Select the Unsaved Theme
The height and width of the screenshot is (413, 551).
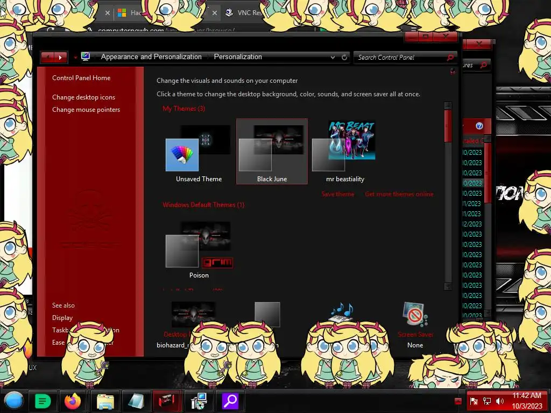(199, 152)
